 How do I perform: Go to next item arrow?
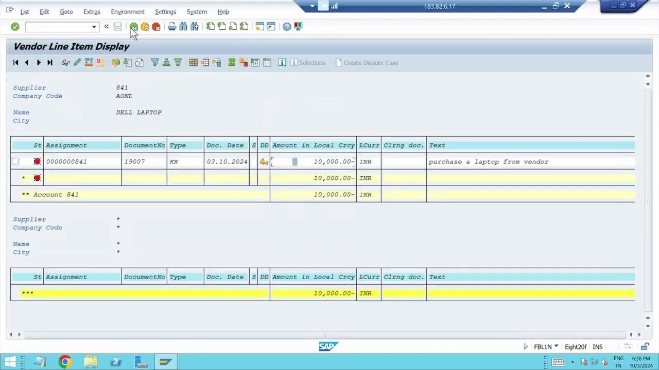coord(38,63)
